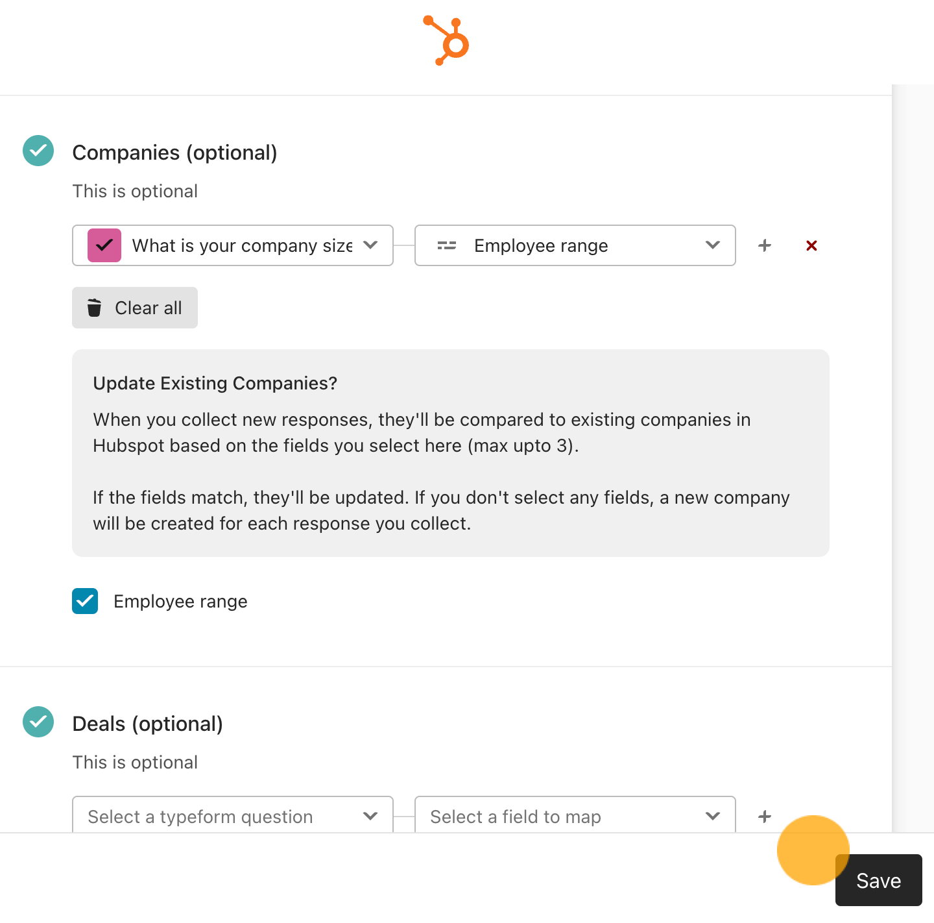This screenshot has width=934, height=923.
Task: Open the 'What is your company size' dropdown
Action: pos(233,245)
